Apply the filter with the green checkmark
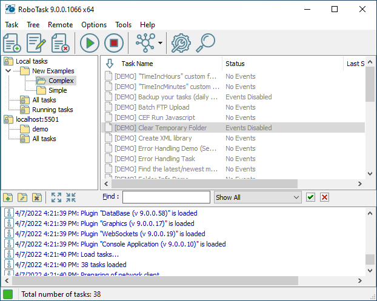Screen dimensions: 377x301 click(310, 197)
